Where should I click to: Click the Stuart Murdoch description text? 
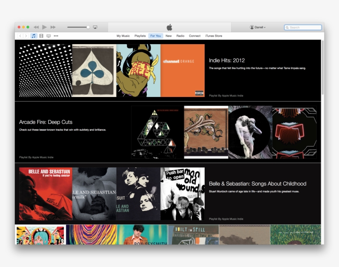(254, 191)
